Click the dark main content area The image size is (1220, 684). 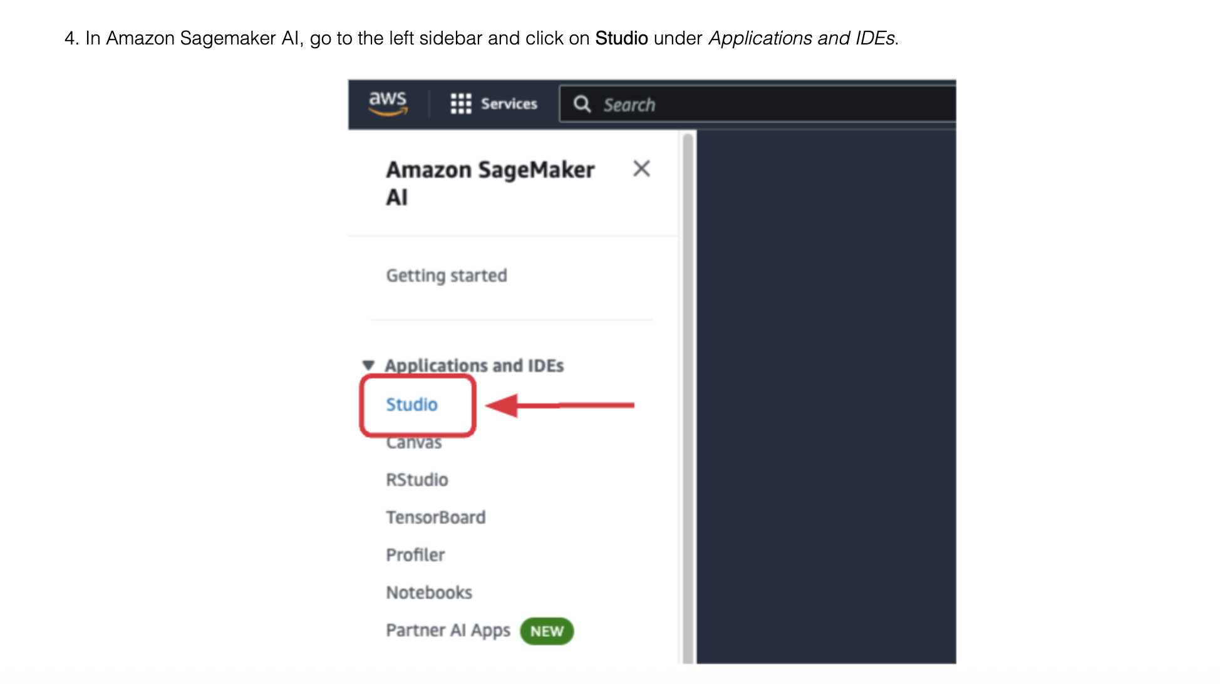pos(826,397)
